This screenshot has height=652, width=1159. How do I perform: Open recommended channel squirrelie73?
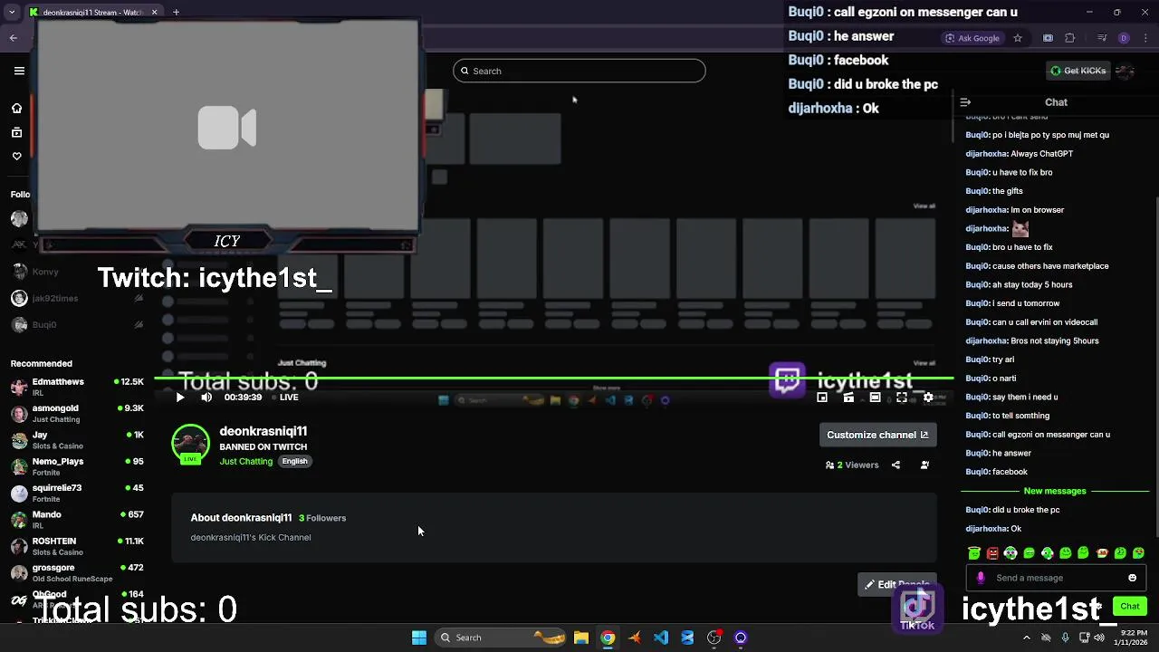click(77, 493)
